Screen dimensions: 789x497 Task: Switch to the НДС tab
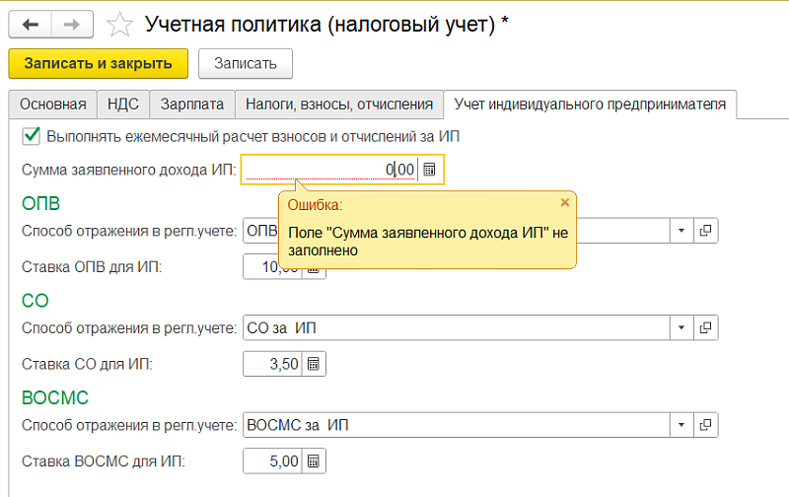(x=124, y=104)
